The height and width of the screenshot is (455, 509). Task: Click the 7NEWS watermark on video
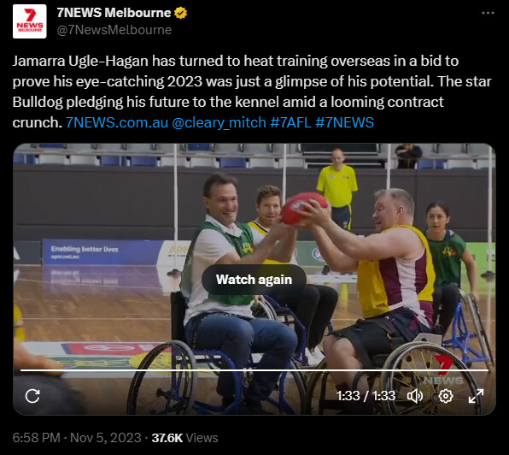(x=443, y=369)
